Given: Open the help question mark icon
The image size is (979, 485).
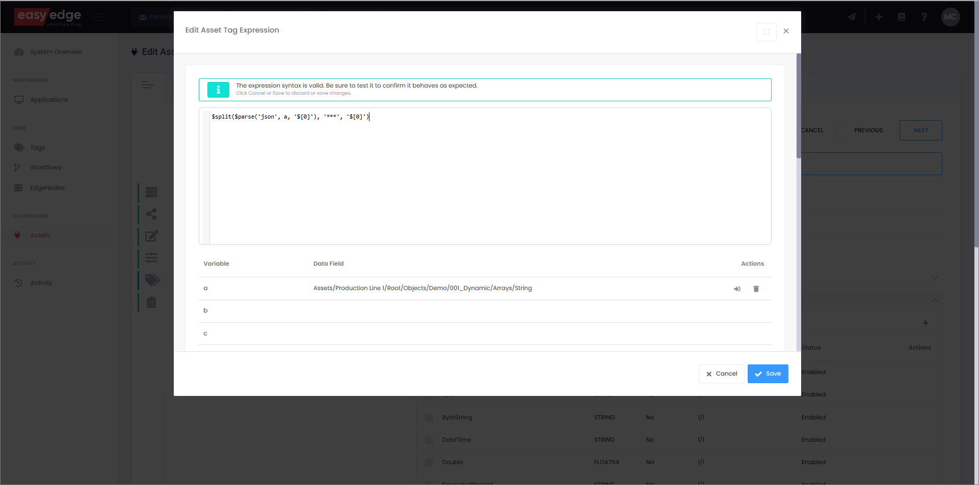Looking at the screenshot, I should 924,17.
